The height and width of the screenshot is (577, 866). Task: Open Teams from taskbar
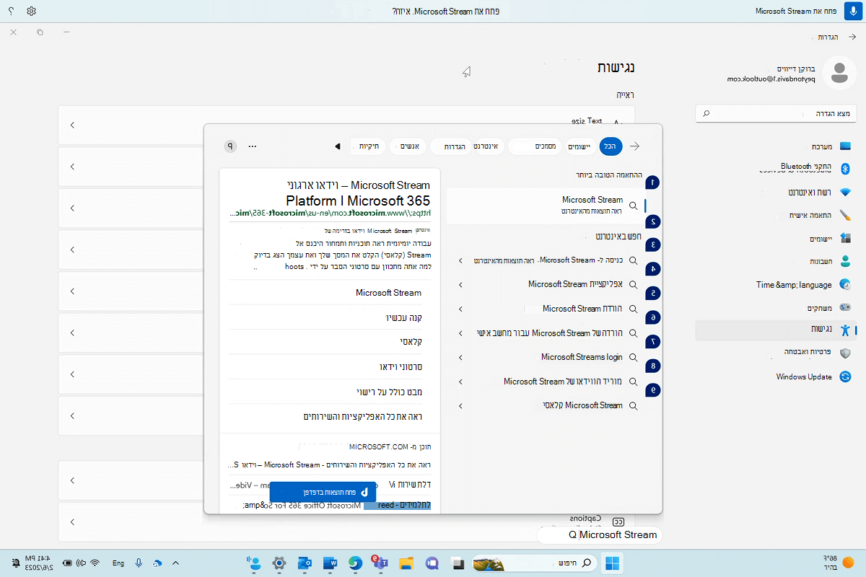[380, 563]
